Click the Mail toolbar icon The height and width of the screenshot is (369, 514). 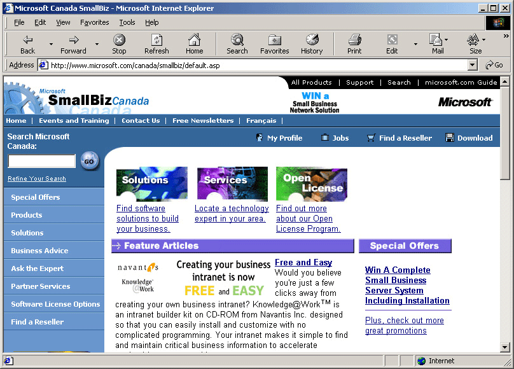(x=436, y=39)
